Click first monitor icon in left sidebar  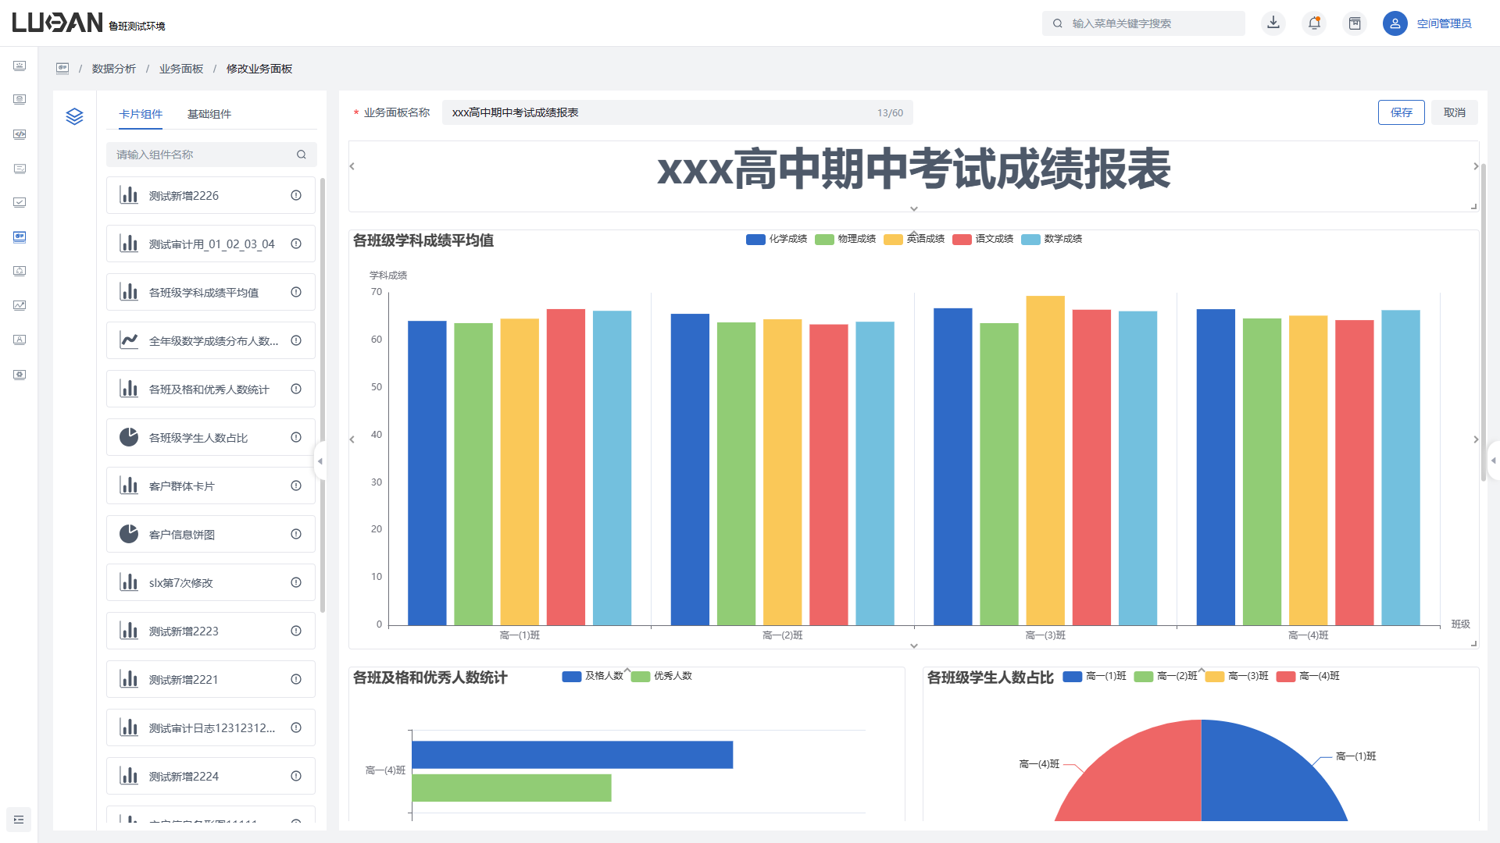click(x=20, y=66)
